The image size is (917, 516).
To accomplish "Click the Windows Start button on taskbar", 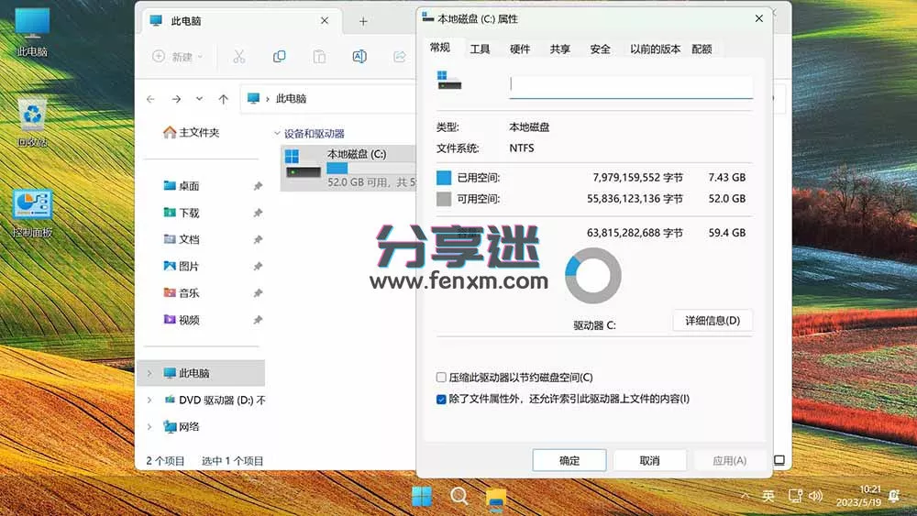I will 422,497.
